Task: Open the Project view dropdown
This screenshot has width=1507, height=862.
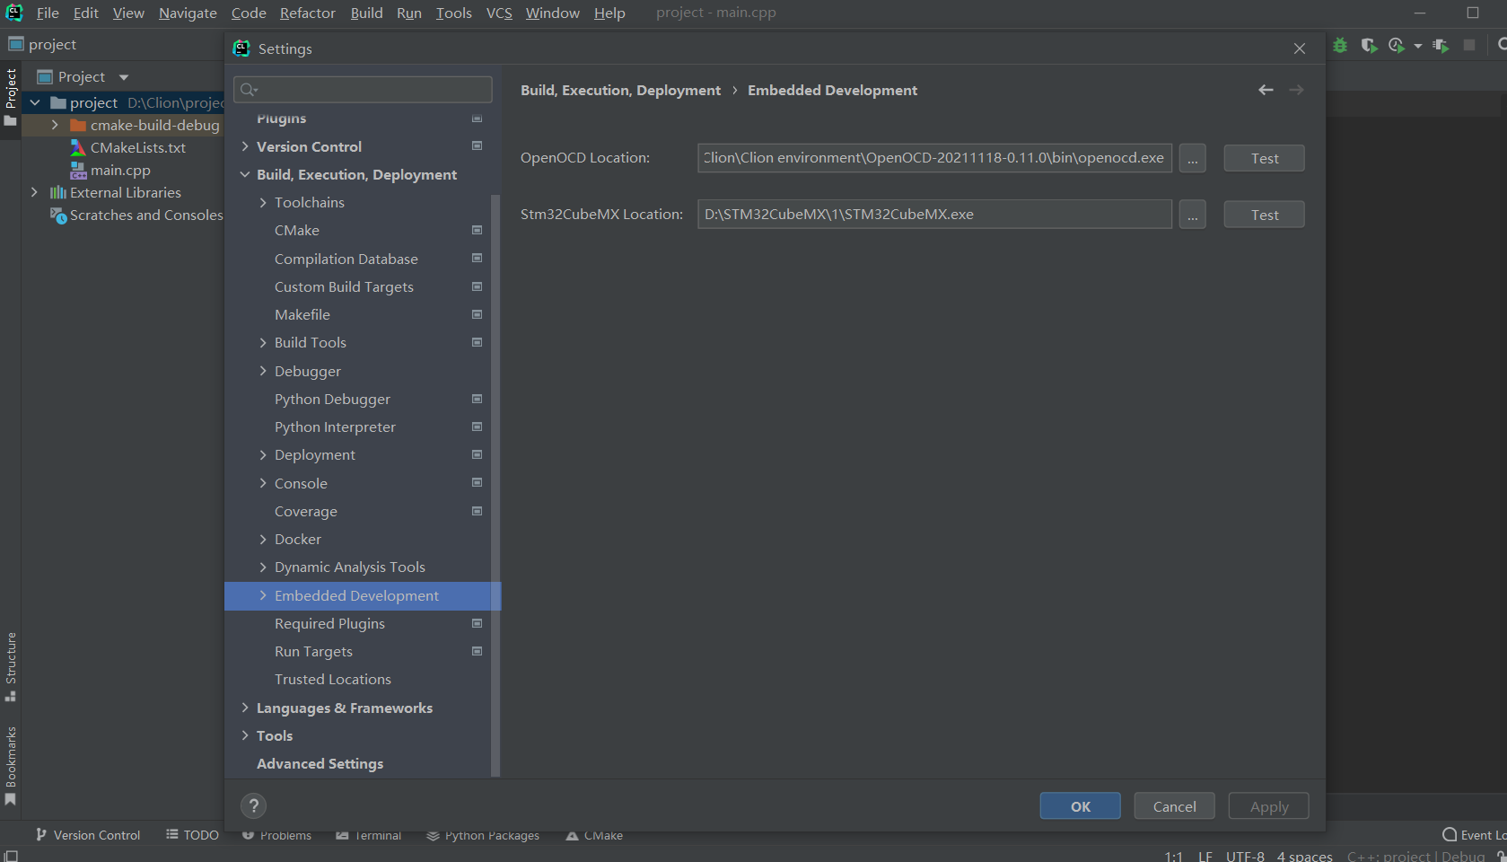Action: [124, 77]
